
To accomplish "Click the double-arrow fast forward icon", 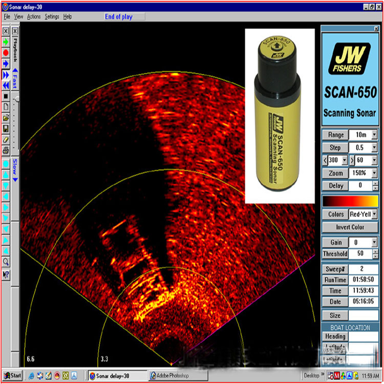I will point(6,74).
